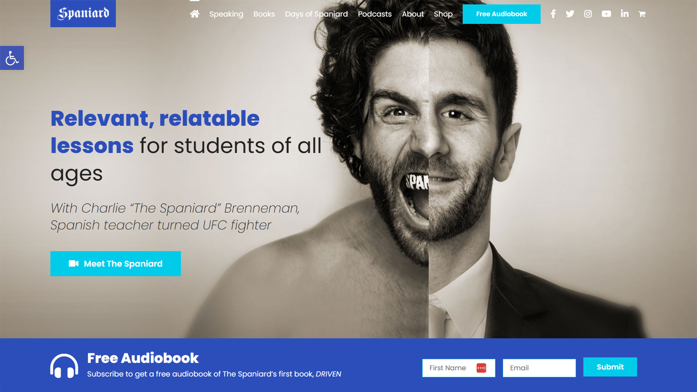Click the Meet The Spaniard button
This screenshot has height=392, width=697.
[x=115, y=264]
